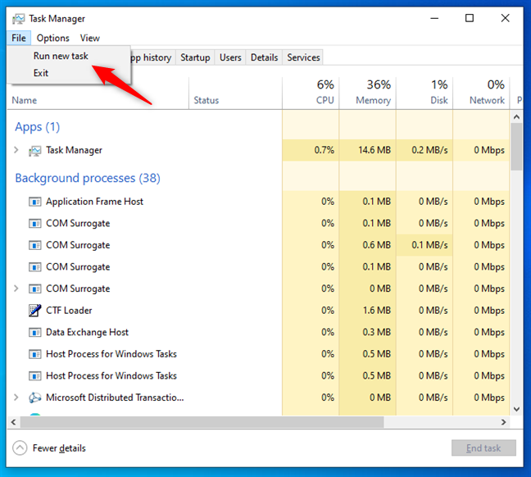The image size is (531, 477).
Task: Click Fewer details link
Action: click(x=59, y=448)
